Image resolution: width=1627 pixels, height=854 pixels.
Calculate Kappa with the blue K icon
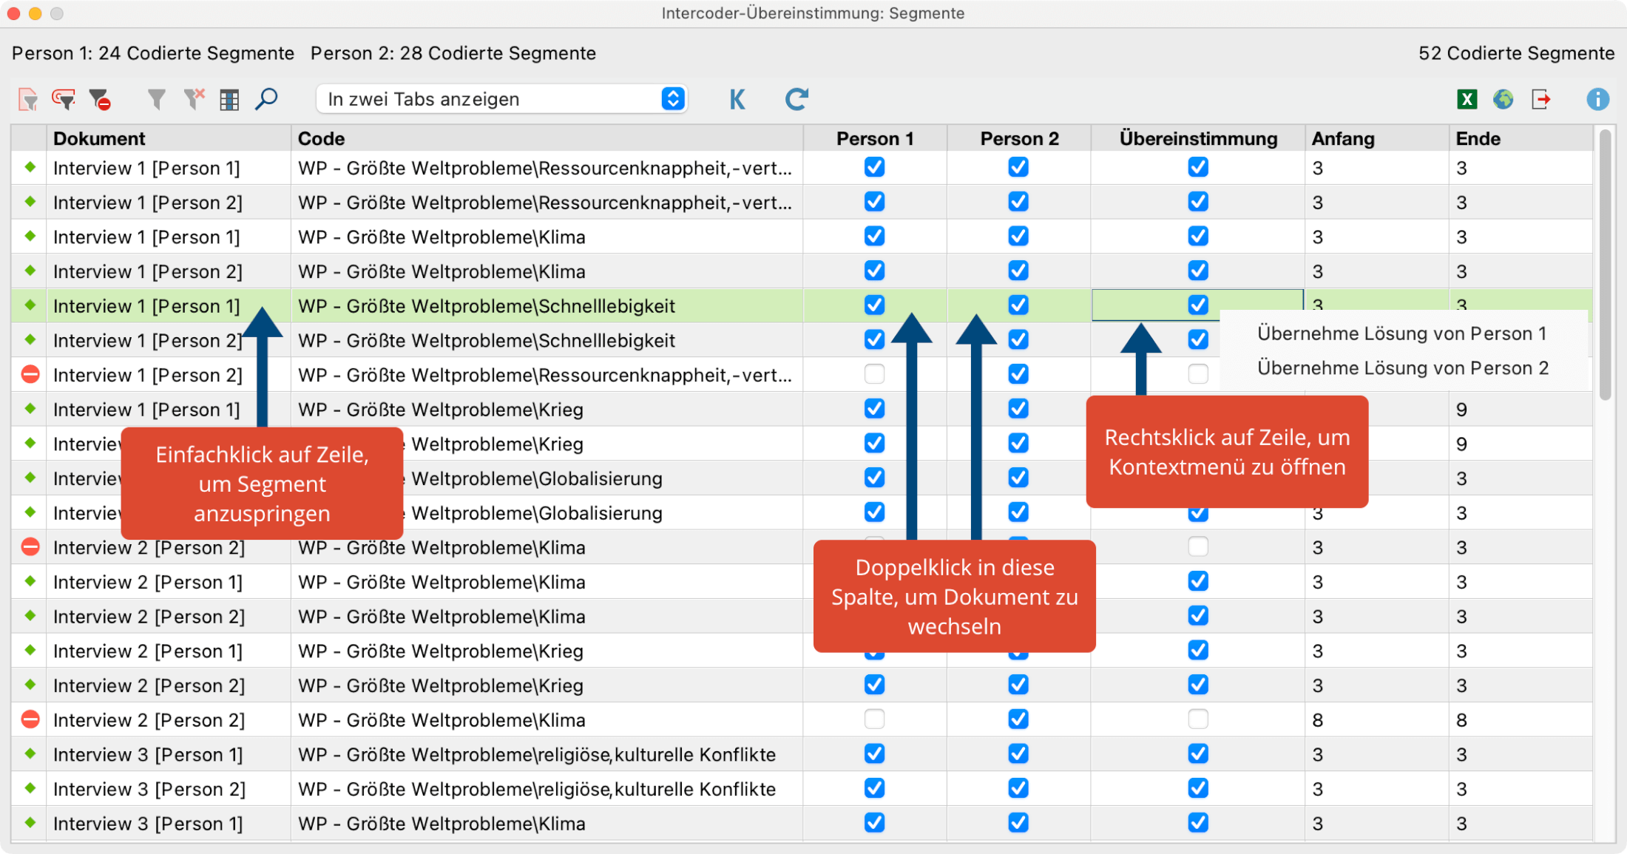tap(737, 99)
